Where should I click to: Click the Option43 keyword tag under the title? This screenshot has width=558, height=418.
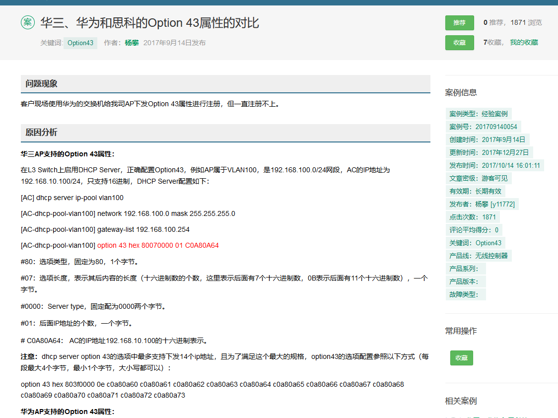click(80, 43)
